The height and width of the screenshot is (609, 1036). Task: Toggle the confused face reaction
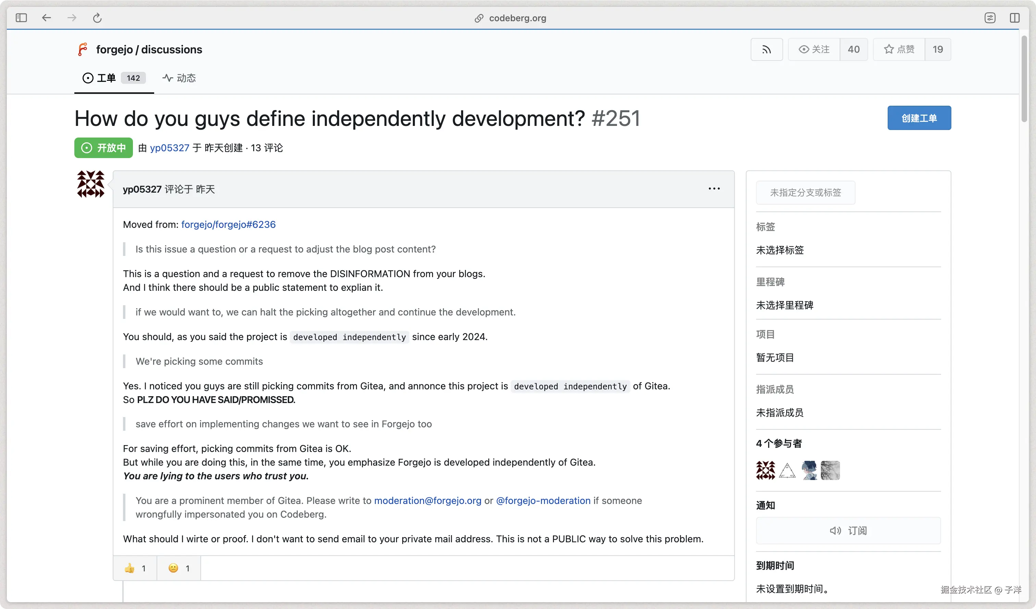tap(179, 568)
